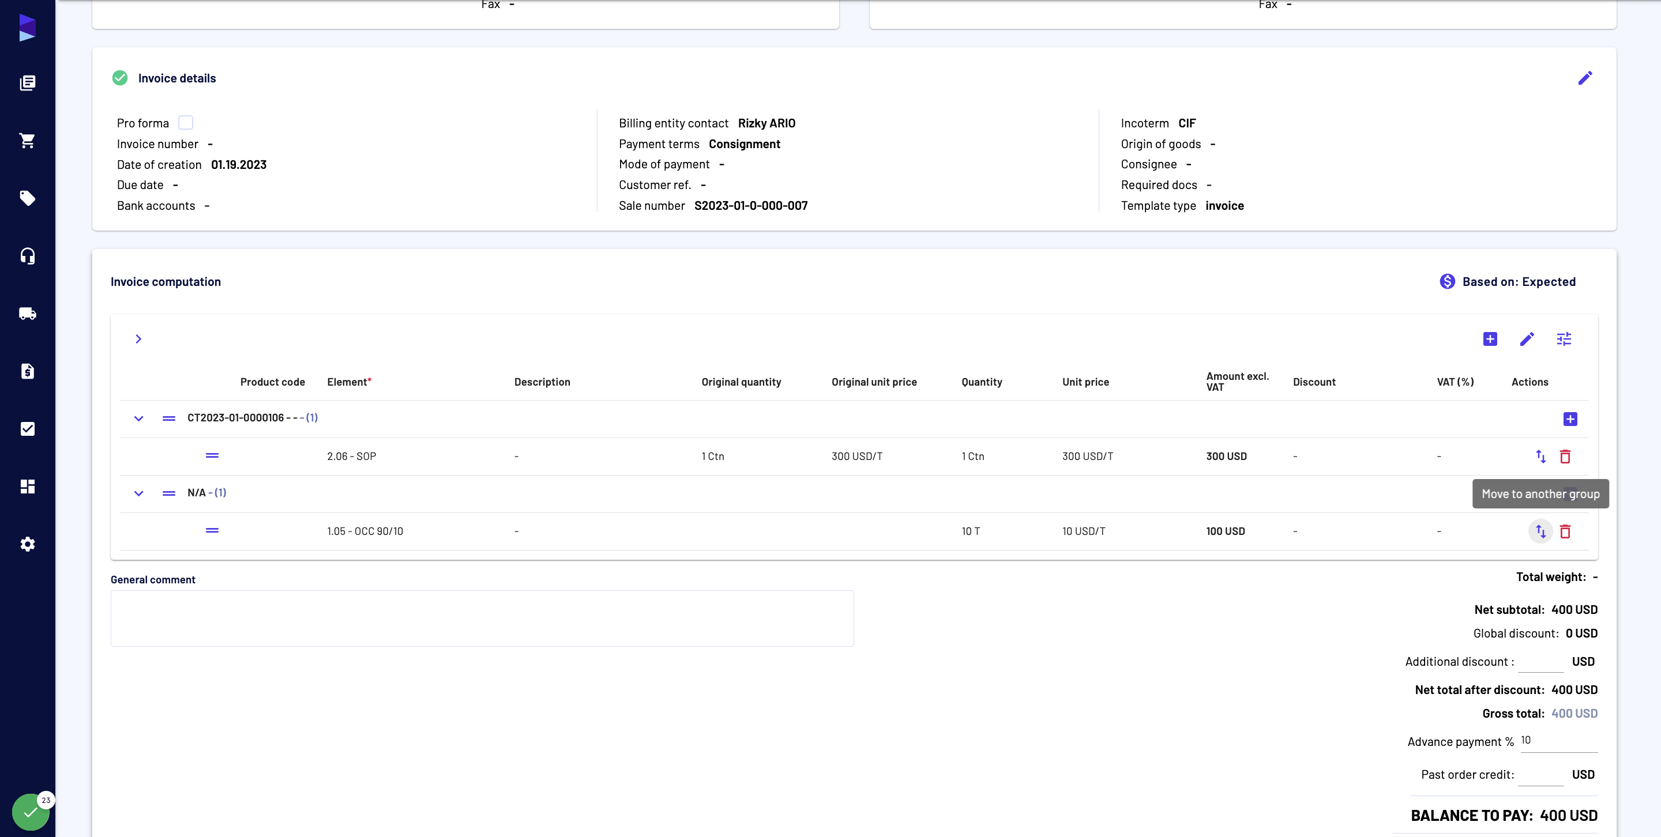Delete the 2.06 - SOP row
The height and width of the screenshot is (837, 1661).
tap(1565, 456)
